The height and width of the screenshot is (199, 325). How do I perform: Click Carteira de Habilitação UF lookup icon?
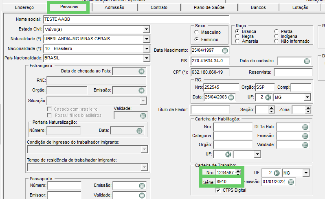click(x=228, y=154)
